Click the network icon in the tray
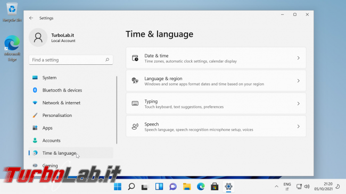Screen dimensions: 346x194 coord(299,187)
